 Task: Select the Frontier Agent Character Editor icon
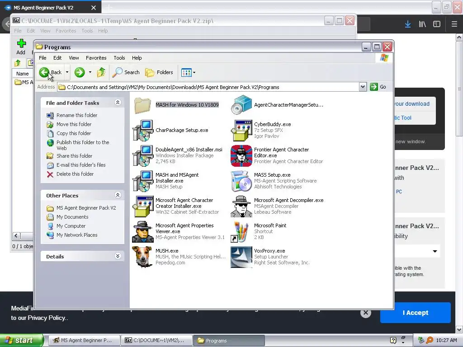click(241, 156)
